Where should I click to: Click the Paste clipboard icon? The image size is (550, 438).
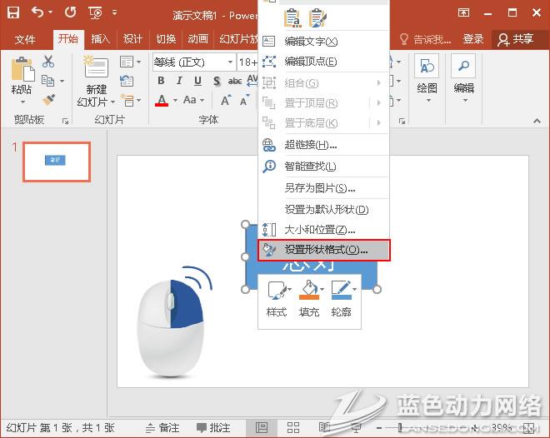click(22, 70)
